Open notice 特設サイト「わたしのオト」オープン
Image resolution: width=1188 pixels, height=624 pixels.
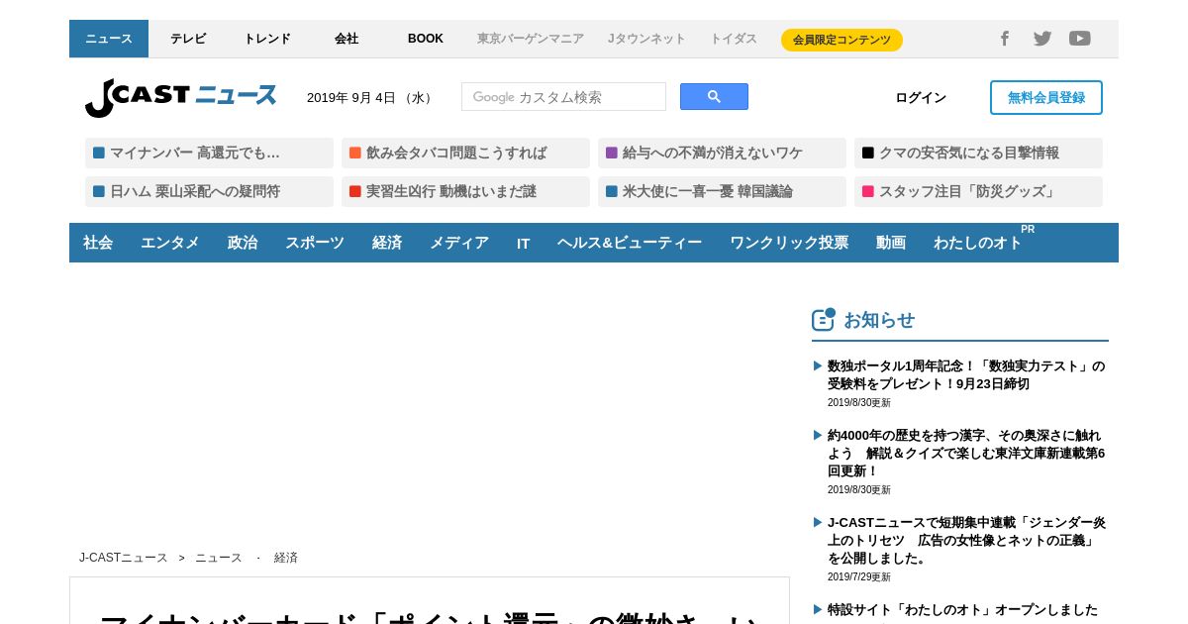click(962, 609)
